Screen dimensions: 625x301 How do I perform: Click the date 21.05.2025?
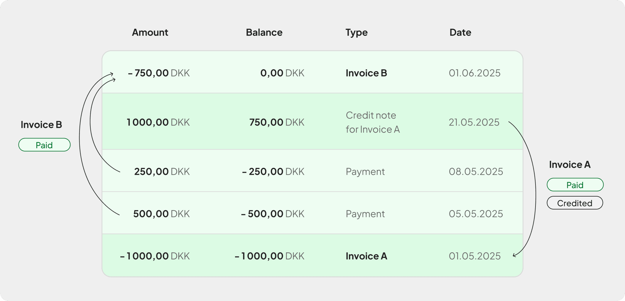474,122
